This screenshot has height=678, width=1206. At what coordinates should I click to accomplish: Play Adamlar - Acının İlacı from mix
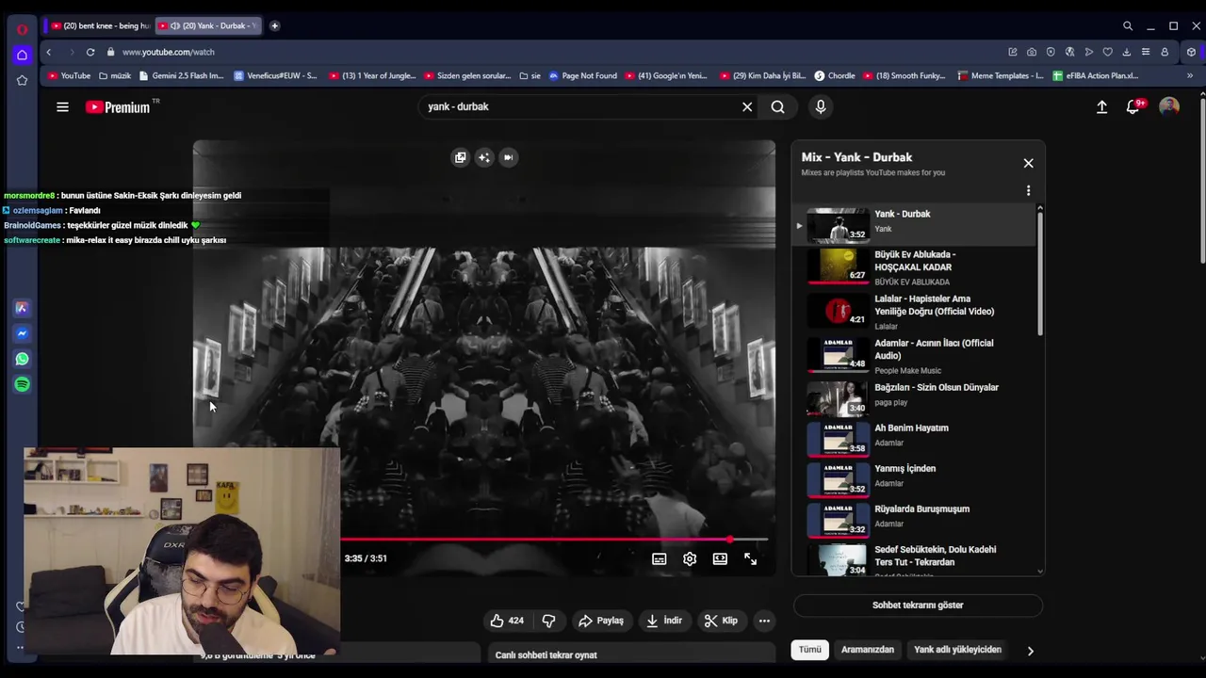click(914, 356)
